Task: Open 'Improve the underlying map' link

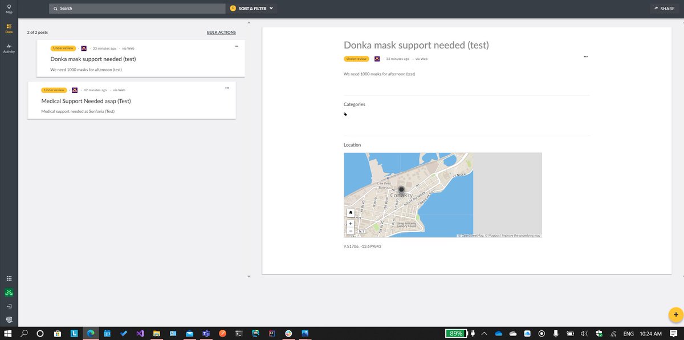Action: pyautogui.click(x=521, y=236)
